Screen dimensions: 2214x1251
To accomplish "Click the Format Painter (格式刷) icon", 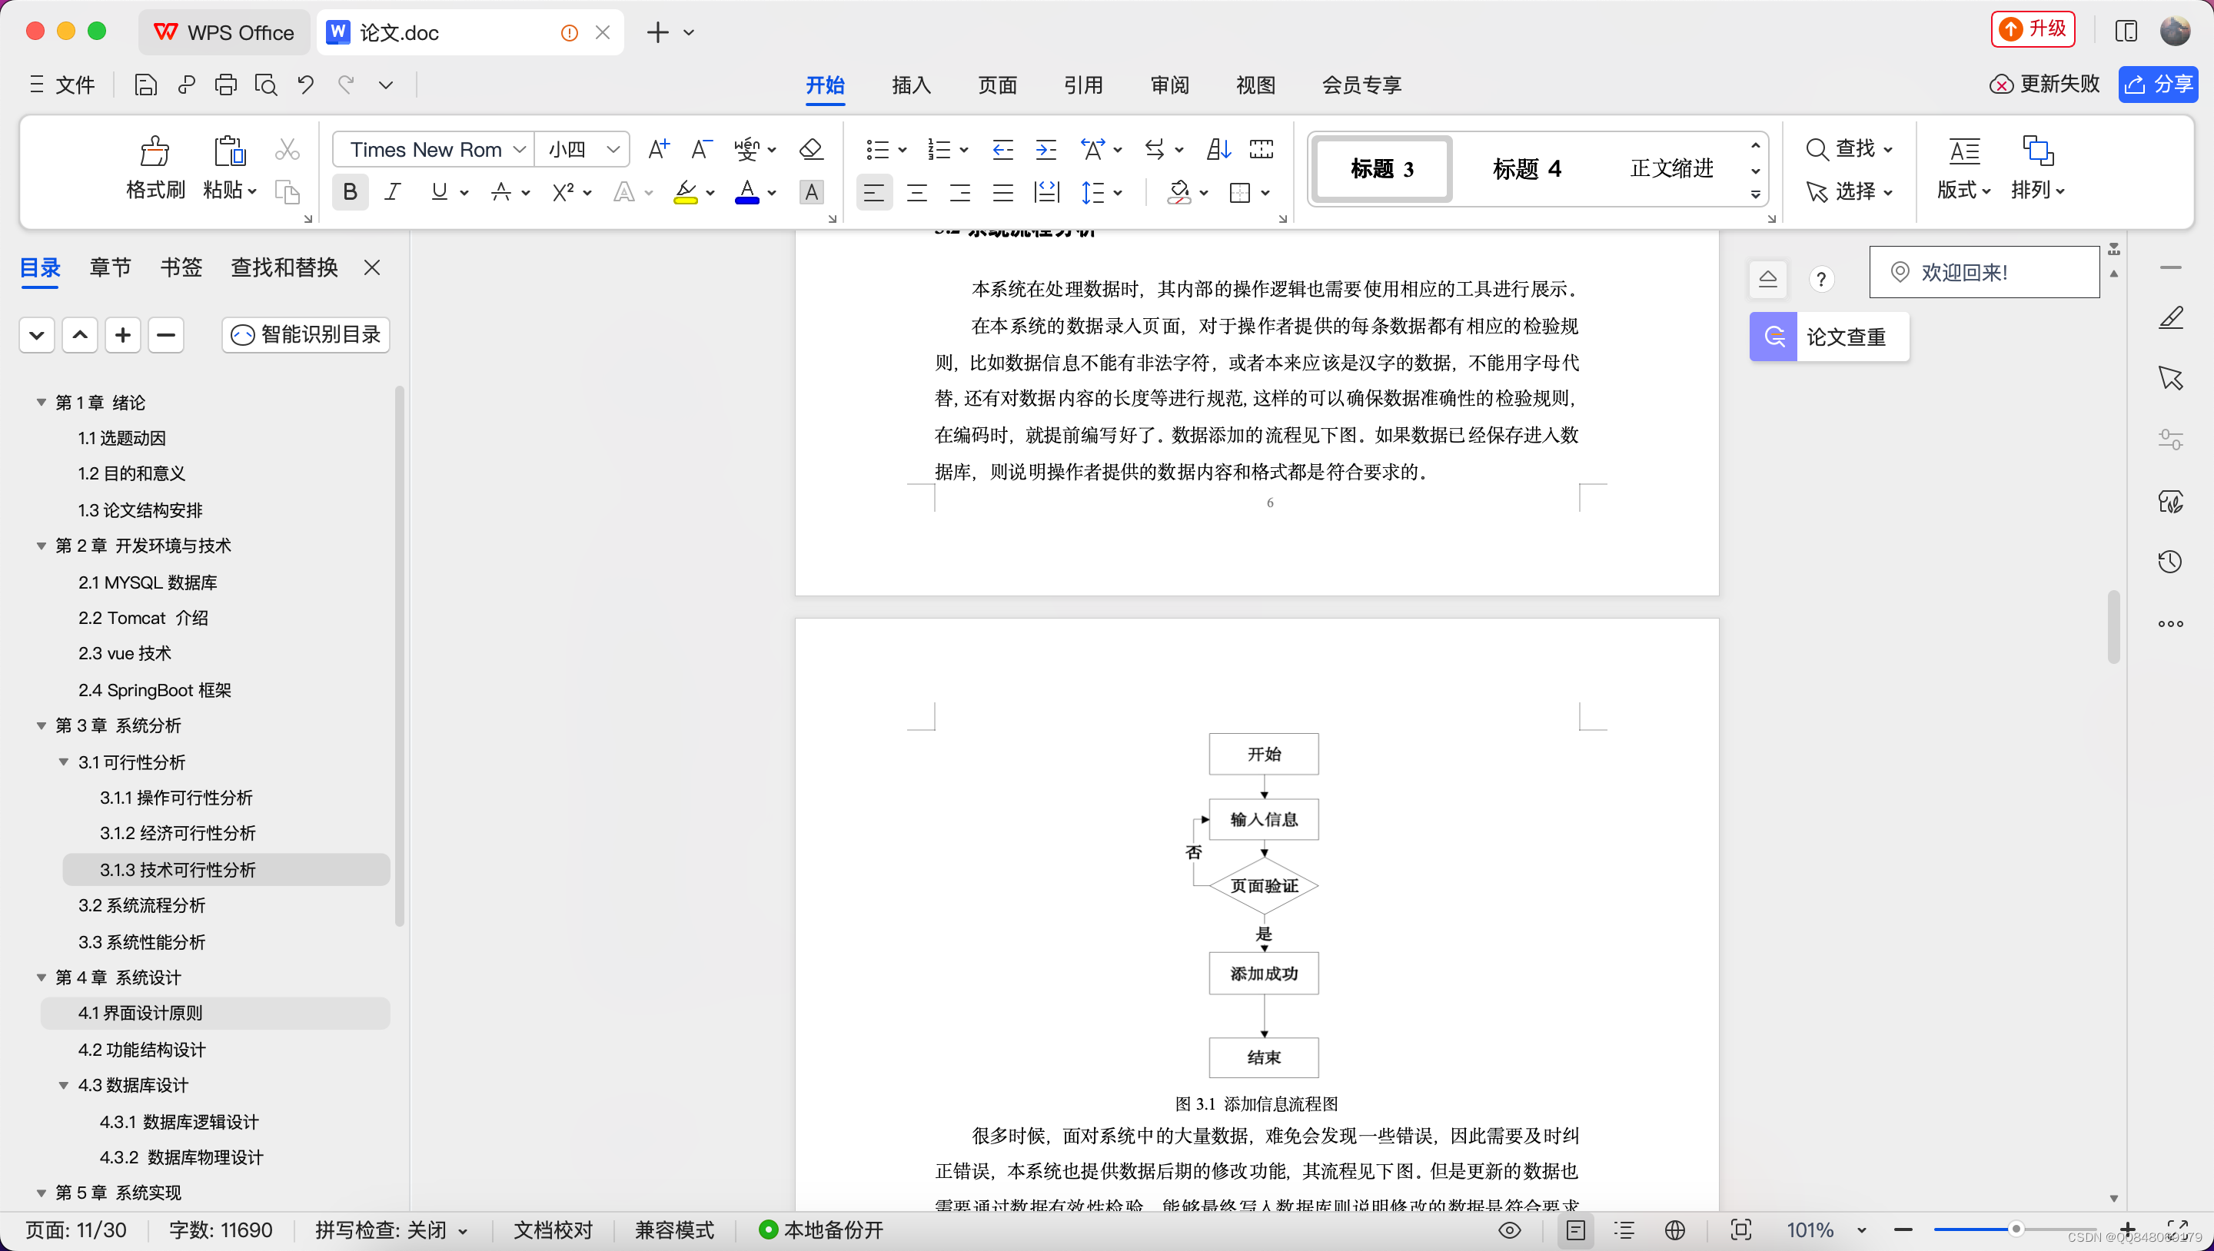I will pos(155,152).
